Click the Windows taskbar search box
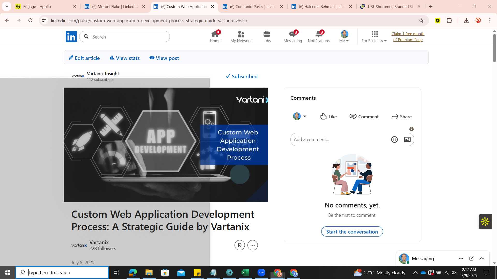The height and width of the screenshot is (279, 497). pyautogui.click(x=62, y=273)
